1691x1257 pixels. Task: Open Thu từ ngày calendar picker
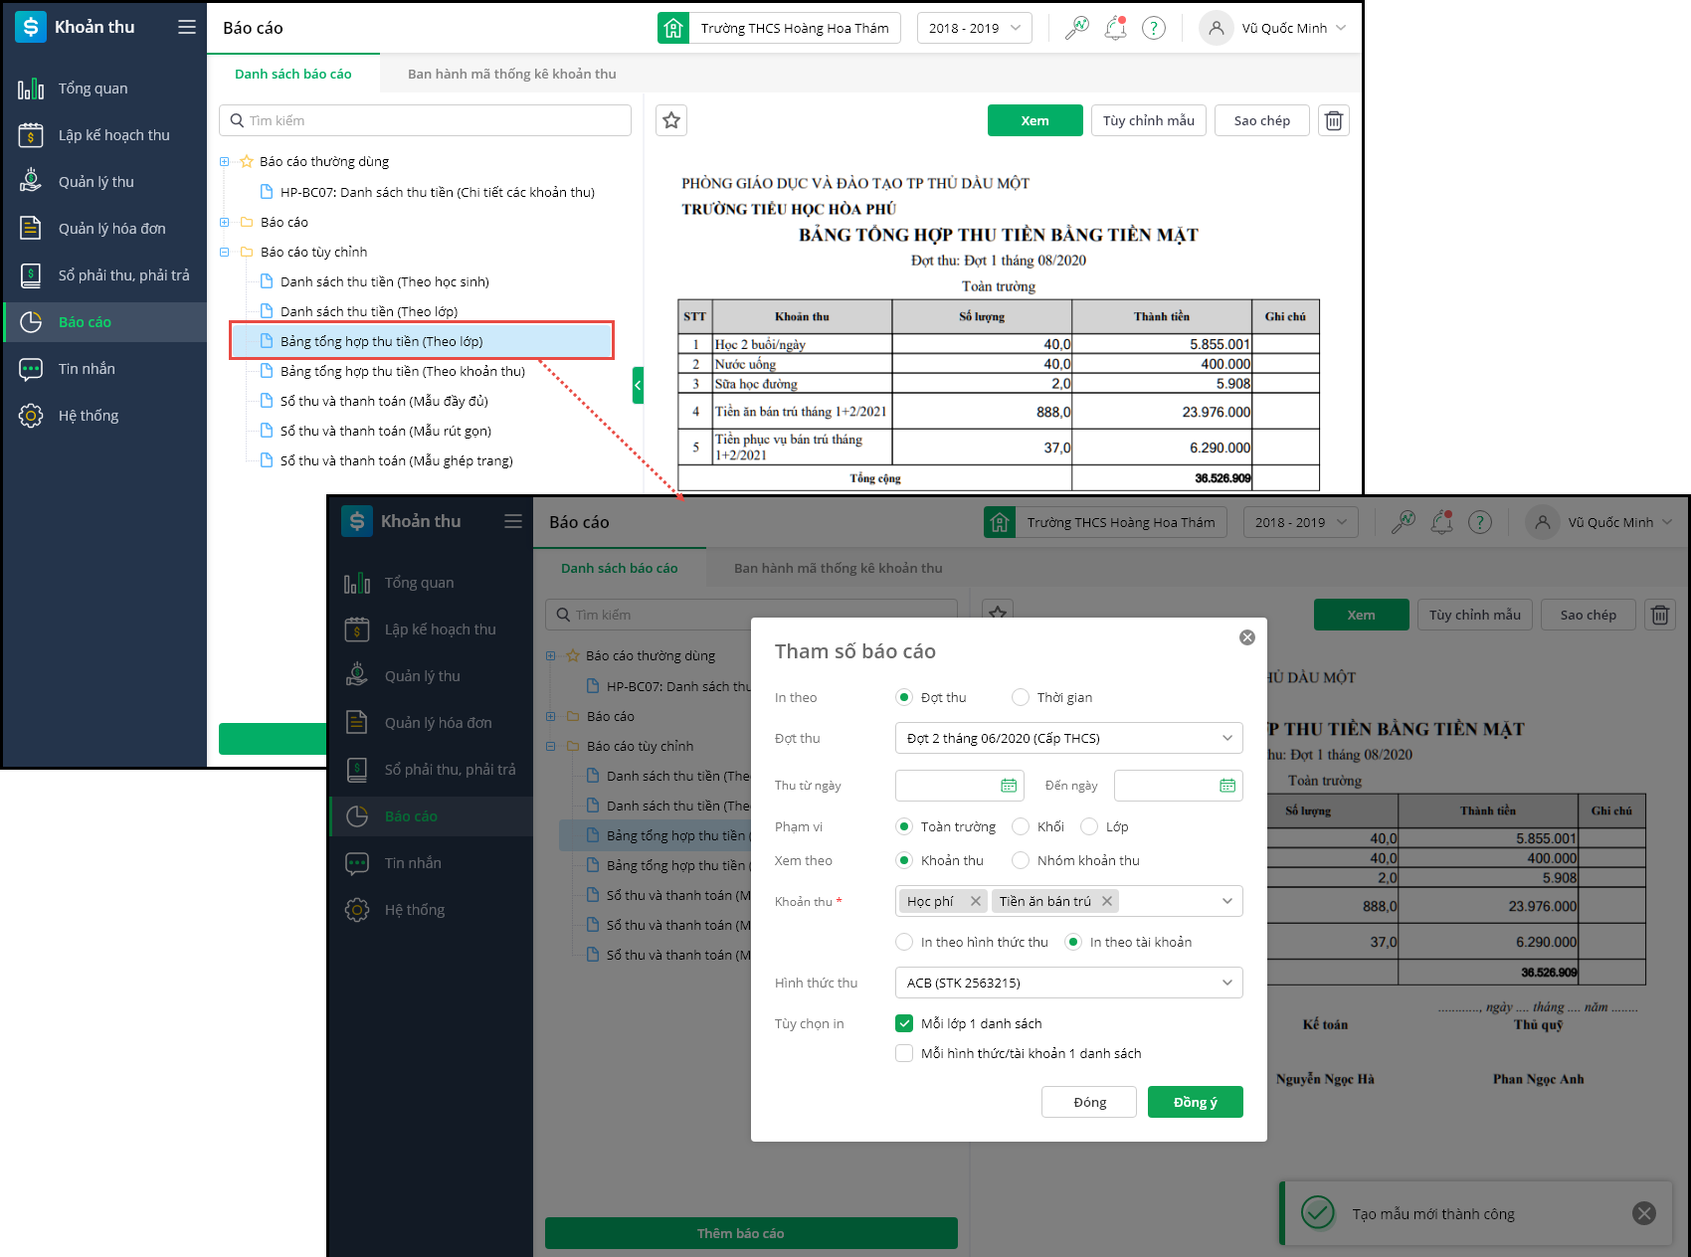tap(1009, 786)
